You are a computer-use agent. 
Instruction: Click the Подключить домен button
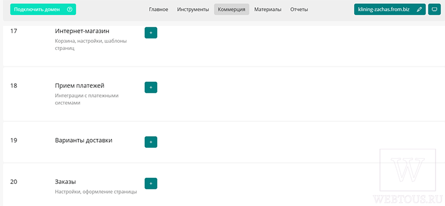point(43,9)
